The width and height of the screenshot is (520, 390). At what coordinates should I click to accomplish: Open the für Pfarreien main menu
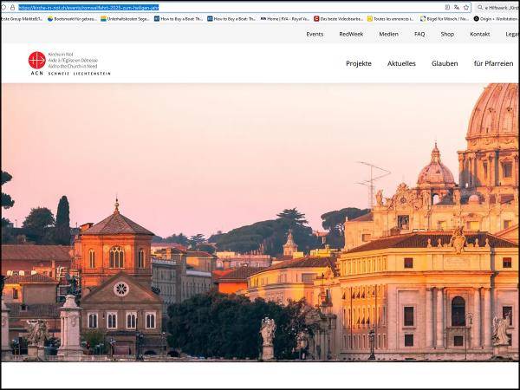click(493, 63)
